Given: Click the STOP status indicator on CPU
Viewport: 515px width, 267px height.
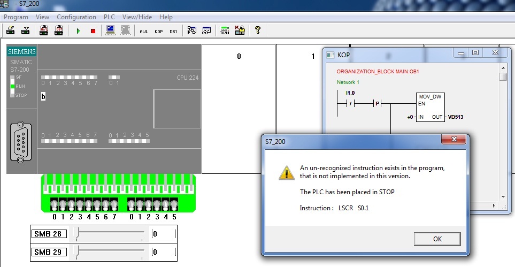Looking at the screenshot, I should 13,95.
